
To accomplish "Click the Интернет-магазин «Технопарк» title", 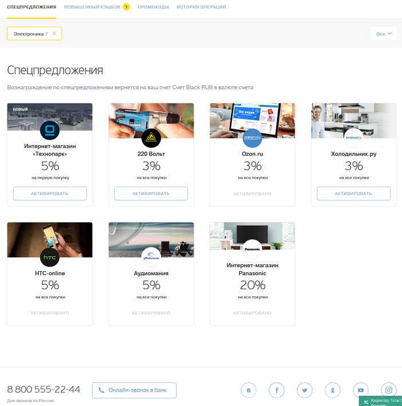I will 50,150.
